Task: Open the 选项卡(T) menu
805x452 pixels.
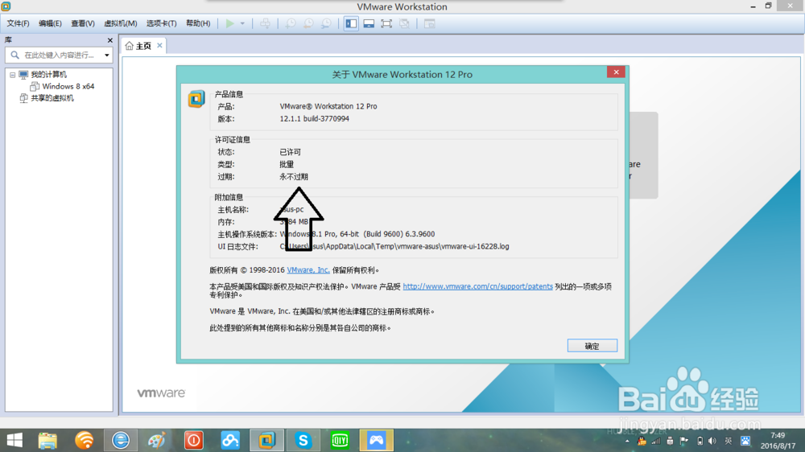Action: 161,23
